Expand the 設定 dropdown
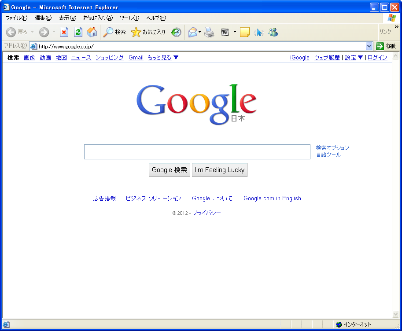 click(360, 57)
